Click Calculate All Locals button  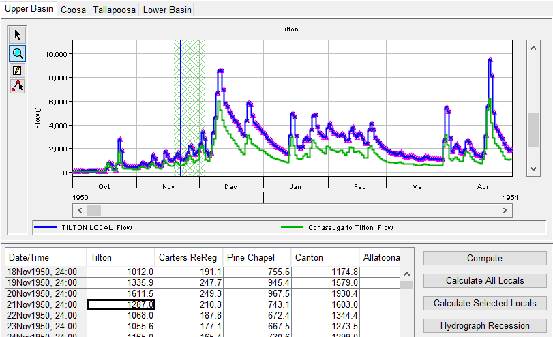(x=484, y=280)
